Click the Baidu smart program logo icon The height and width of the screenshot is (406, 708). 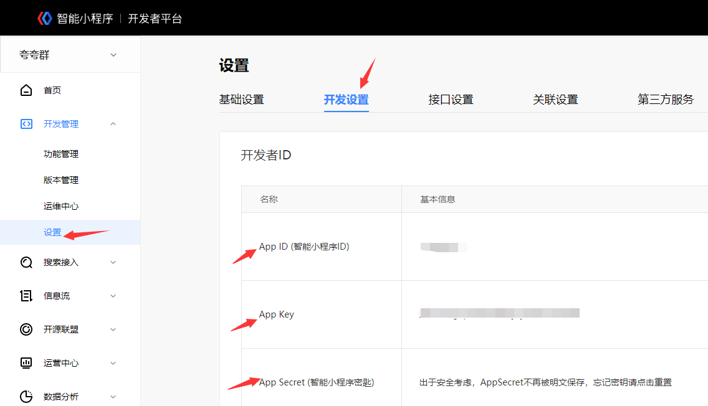tap(44, 18)
